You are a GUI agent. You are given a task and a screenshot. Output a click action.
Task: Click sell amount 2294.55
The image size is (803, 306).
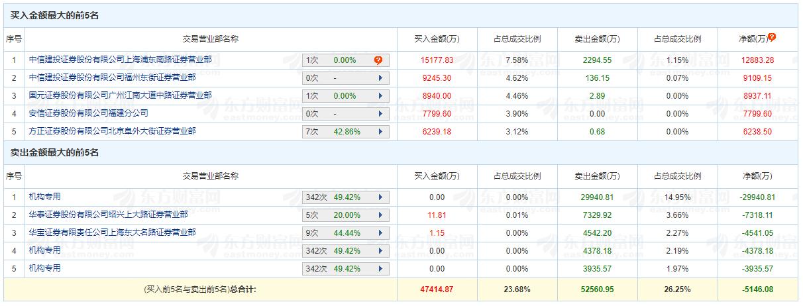coord(597,60)
